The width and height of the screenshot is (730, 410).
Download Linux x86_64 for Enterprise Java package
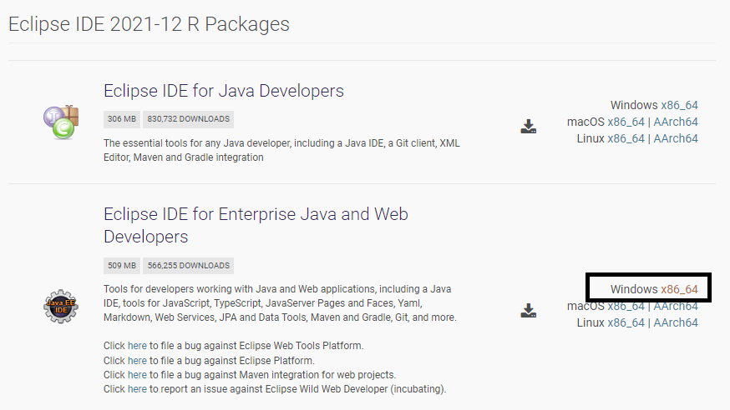[x=626, y=322]
